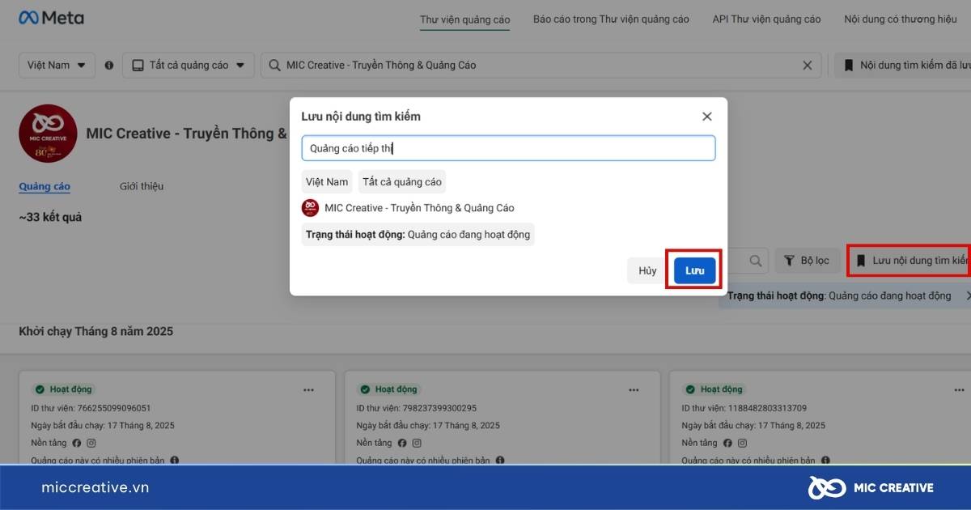Switch to the Giới thiệu tab
The width and height of the screenshot is (971, 510).
142,186
